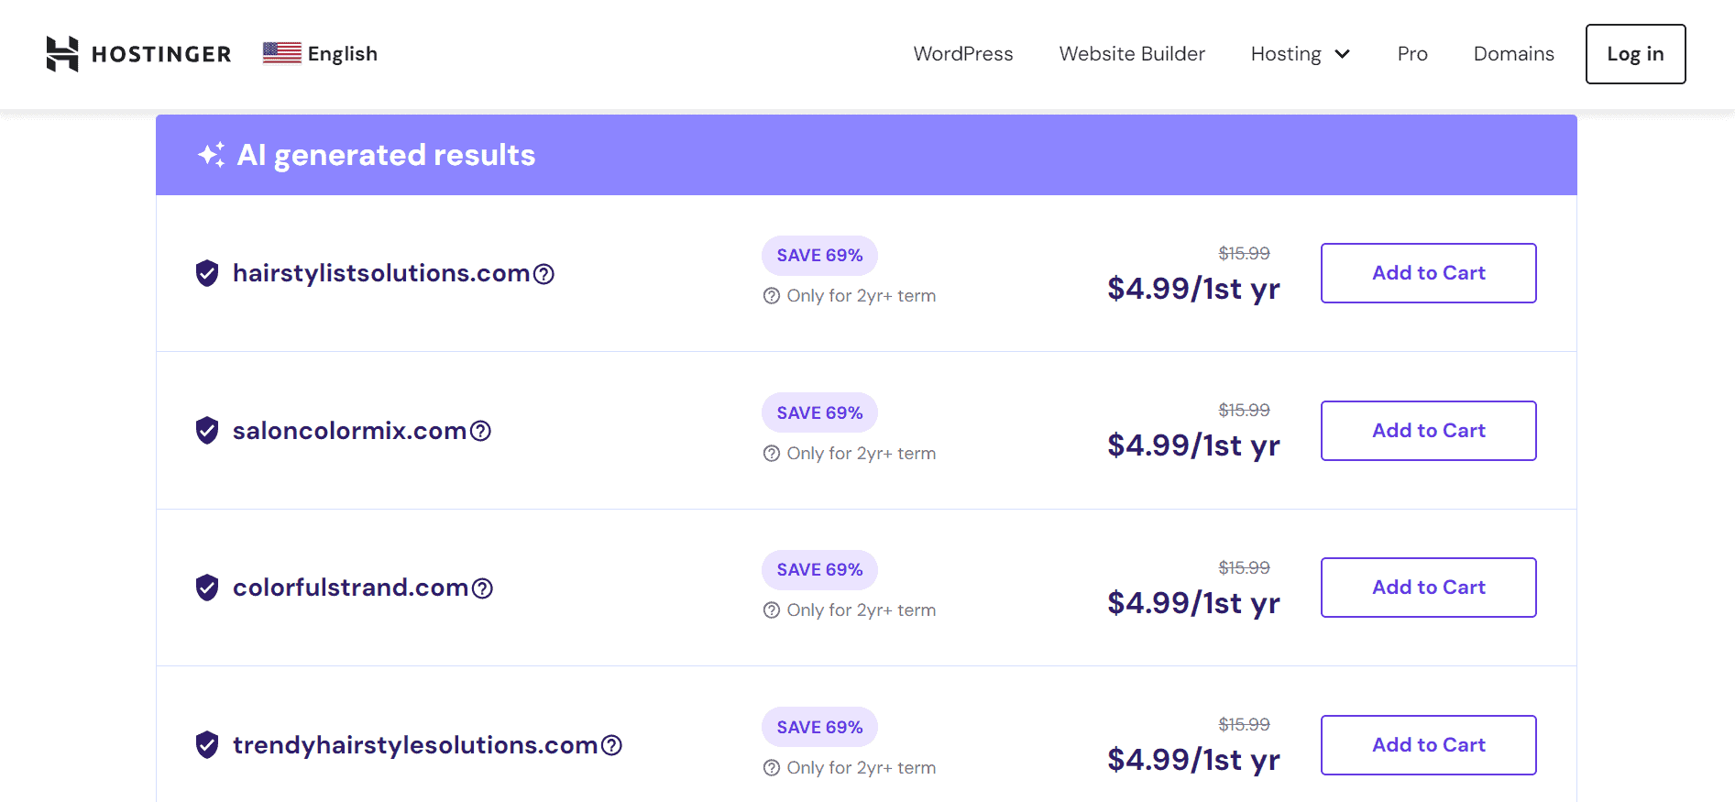
Task: Click help icon beside saloncolormix.com
Action: [481, 431]
